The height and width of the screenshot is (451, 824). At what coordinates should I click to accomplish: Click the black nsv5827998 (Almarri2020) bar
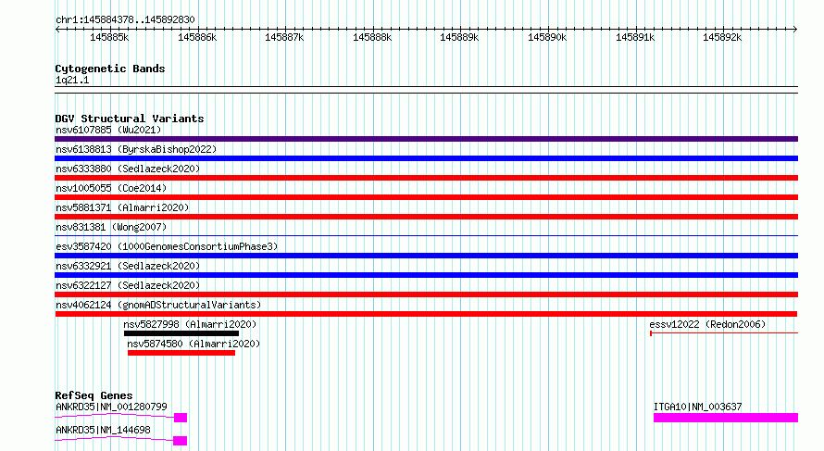181,333
